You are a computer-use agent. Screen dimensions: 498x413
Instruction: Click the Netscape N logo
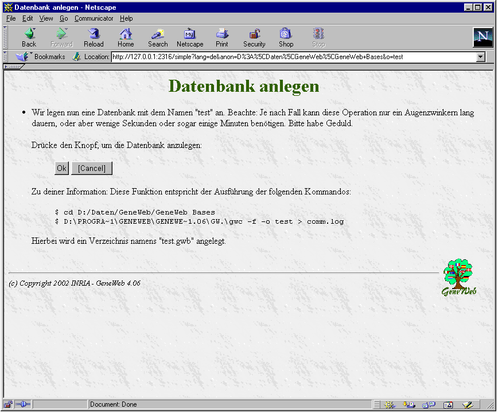[483, 37]
